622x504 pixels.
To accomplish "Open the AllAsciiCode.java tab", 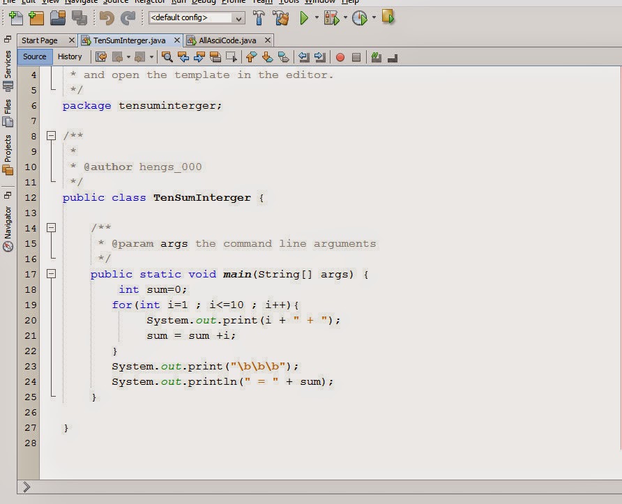I will pyautogui.click(x=228, y=40).
